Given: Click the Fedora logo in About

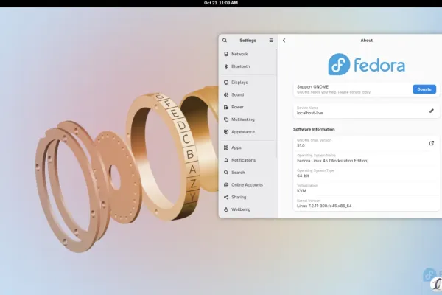Looking at the screenshot, I should point(366,64).
